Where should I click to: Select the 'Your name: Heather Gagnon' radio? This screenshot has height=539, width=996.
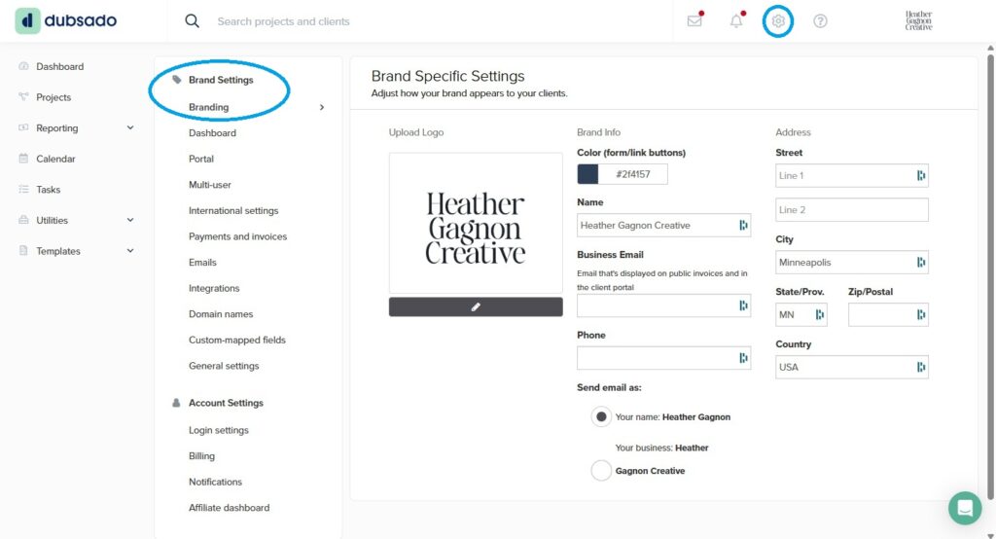(x=601, y=417)
